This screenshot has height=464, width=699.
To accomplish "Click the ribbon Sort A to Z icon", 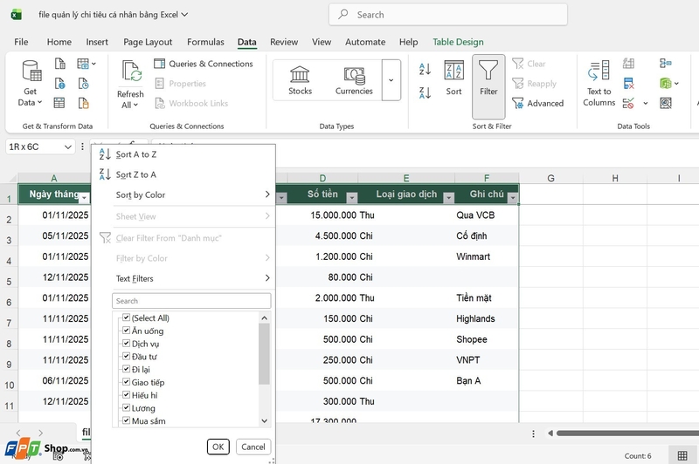I will click(425, 69).
